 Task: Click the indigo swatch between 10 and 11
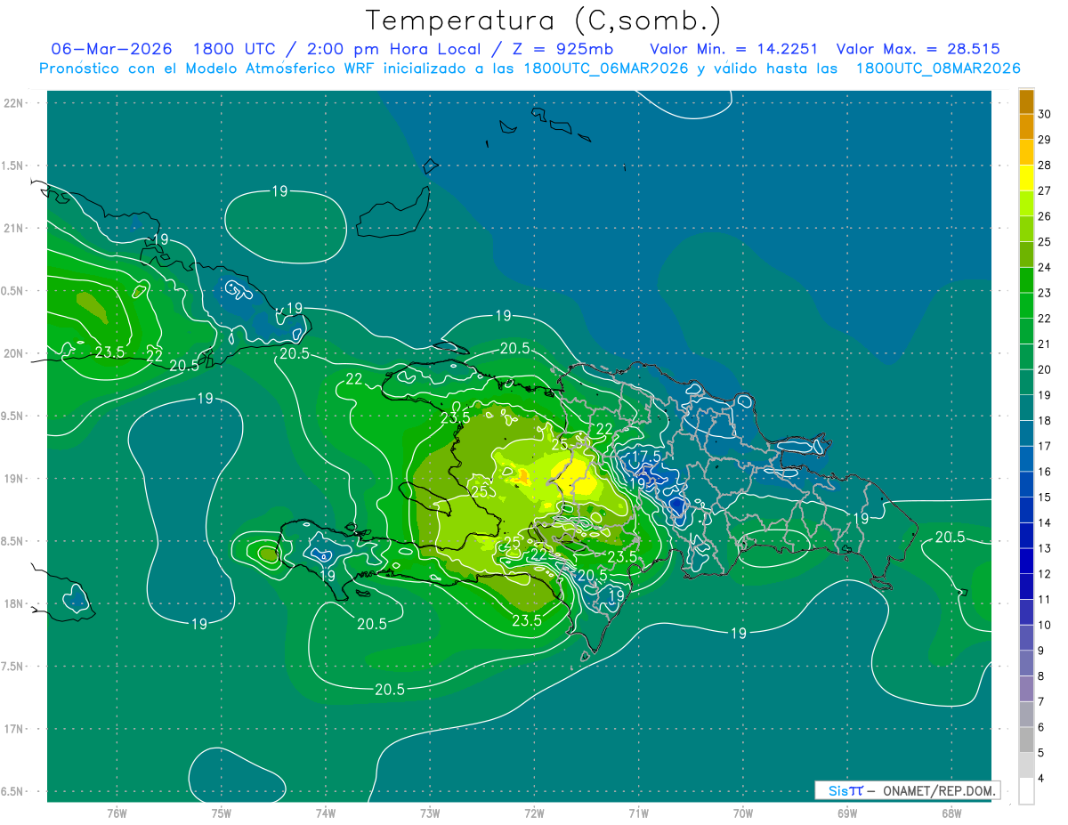point(1026,612)
